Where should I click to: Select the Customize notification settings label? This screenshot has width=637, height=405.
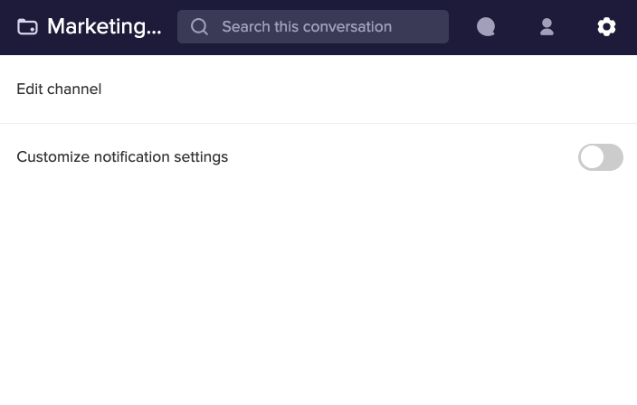pos(122,157)
